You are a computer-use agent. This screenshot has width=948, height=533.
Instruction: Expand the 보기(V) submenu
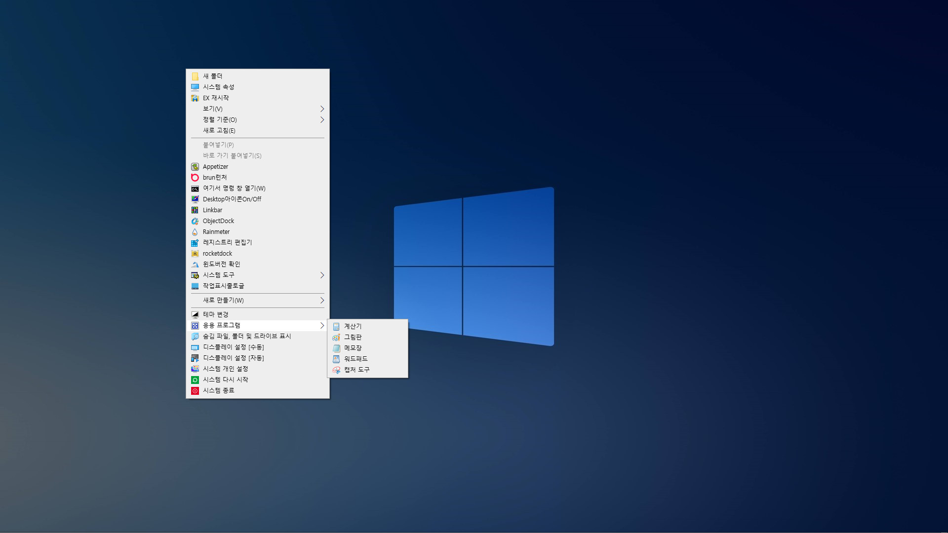click(x=257, y=109)
